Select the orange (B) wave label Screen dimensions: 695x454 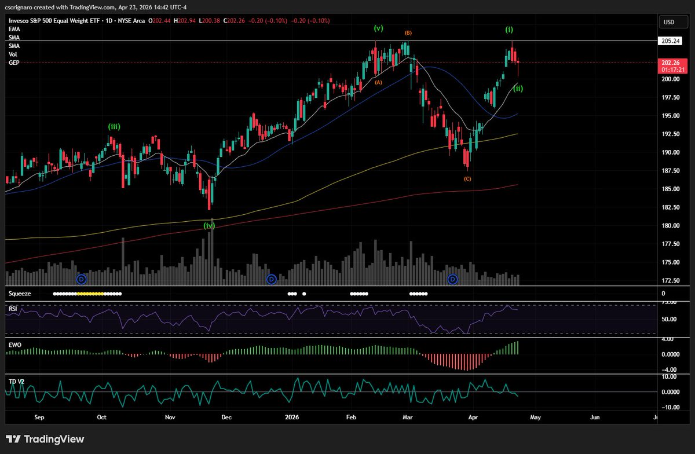pos(408,33)
